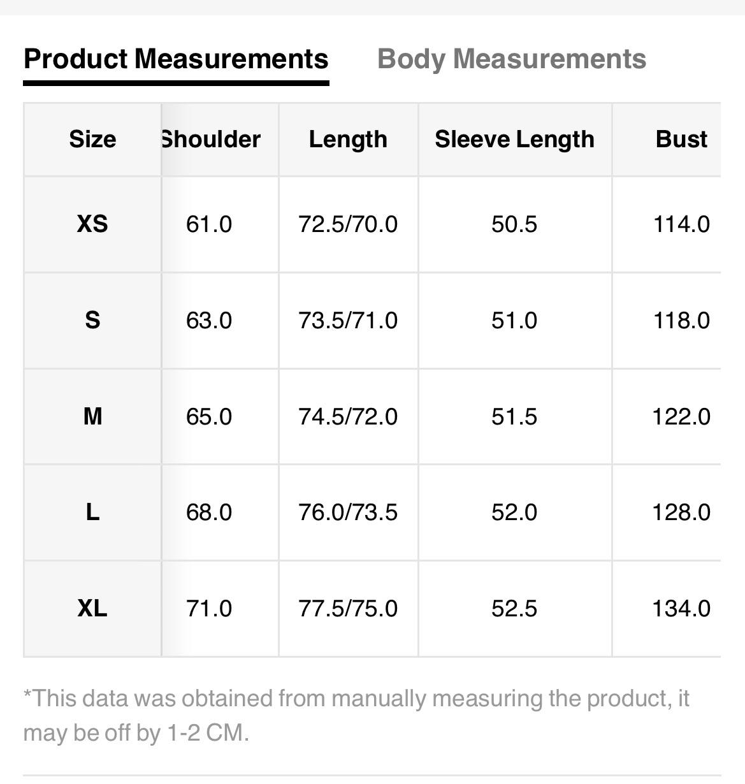Image resolution: width=745 pixels, height=784 pixels.
Task: Select the Product Measurements tab
Action: pos(176,59)
